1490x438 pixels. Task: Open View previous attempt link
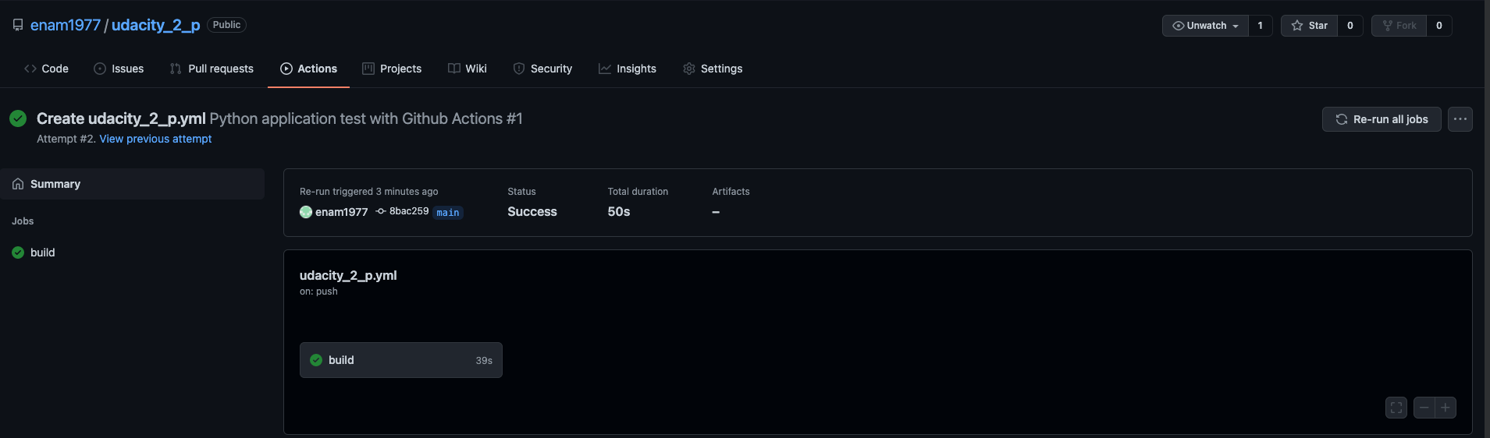coord(155,139)
